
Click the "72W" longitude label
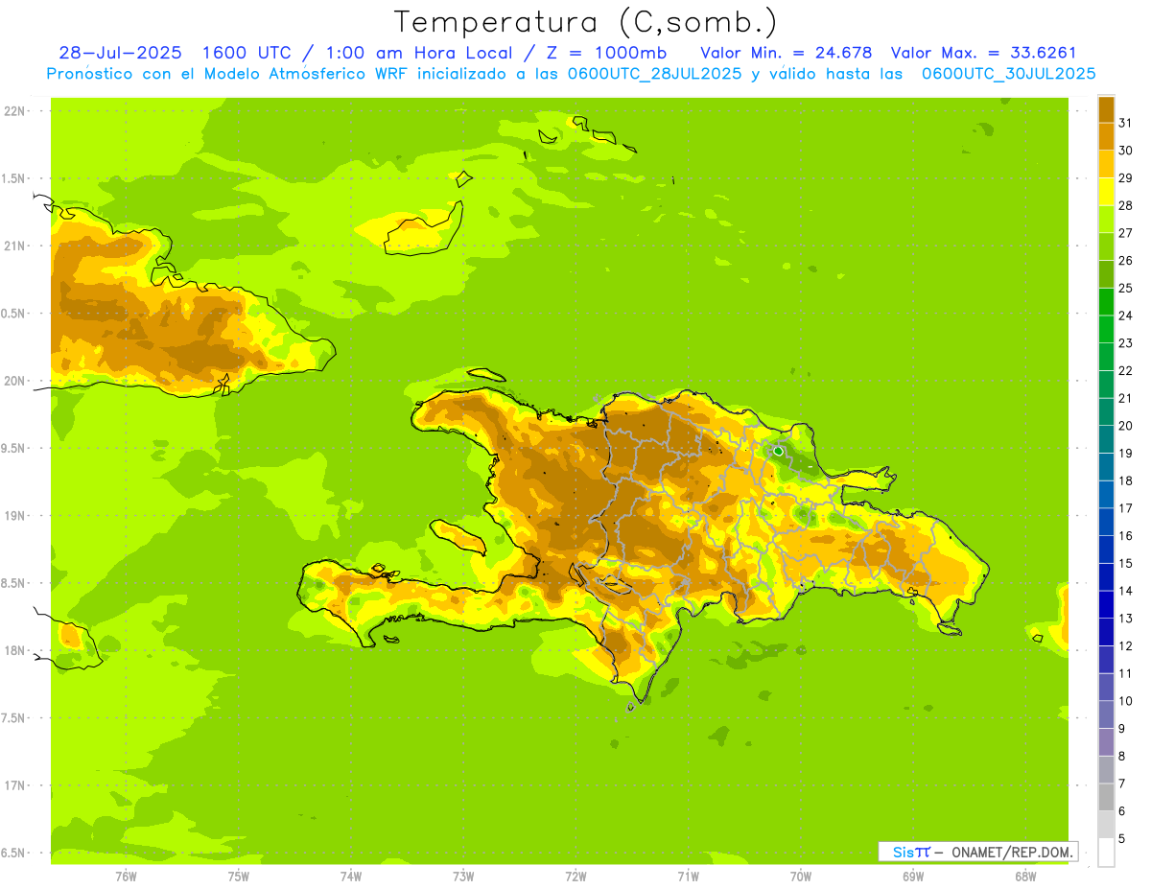(x=575, y=876)
